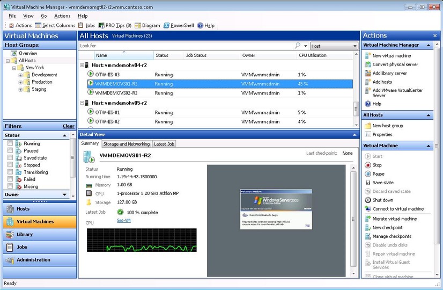Screen dimensions: 443x290
Task: Open the Library navigation pane
Action: (40, 235)
